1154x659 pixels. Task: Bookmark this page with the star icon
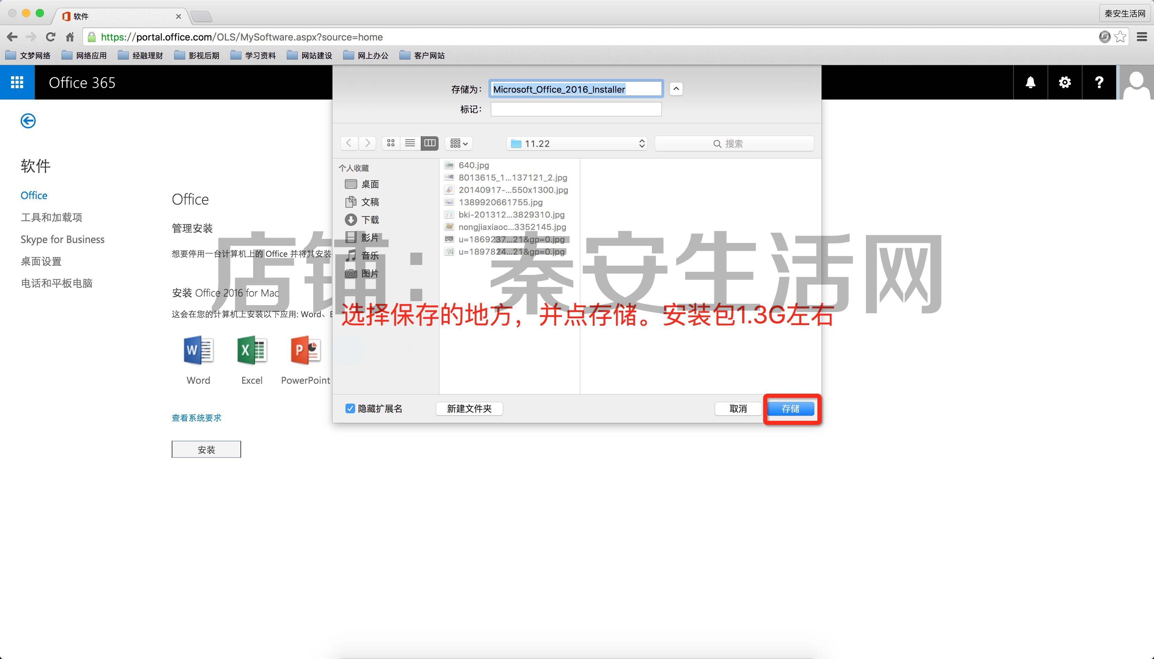pos(1120,37)
